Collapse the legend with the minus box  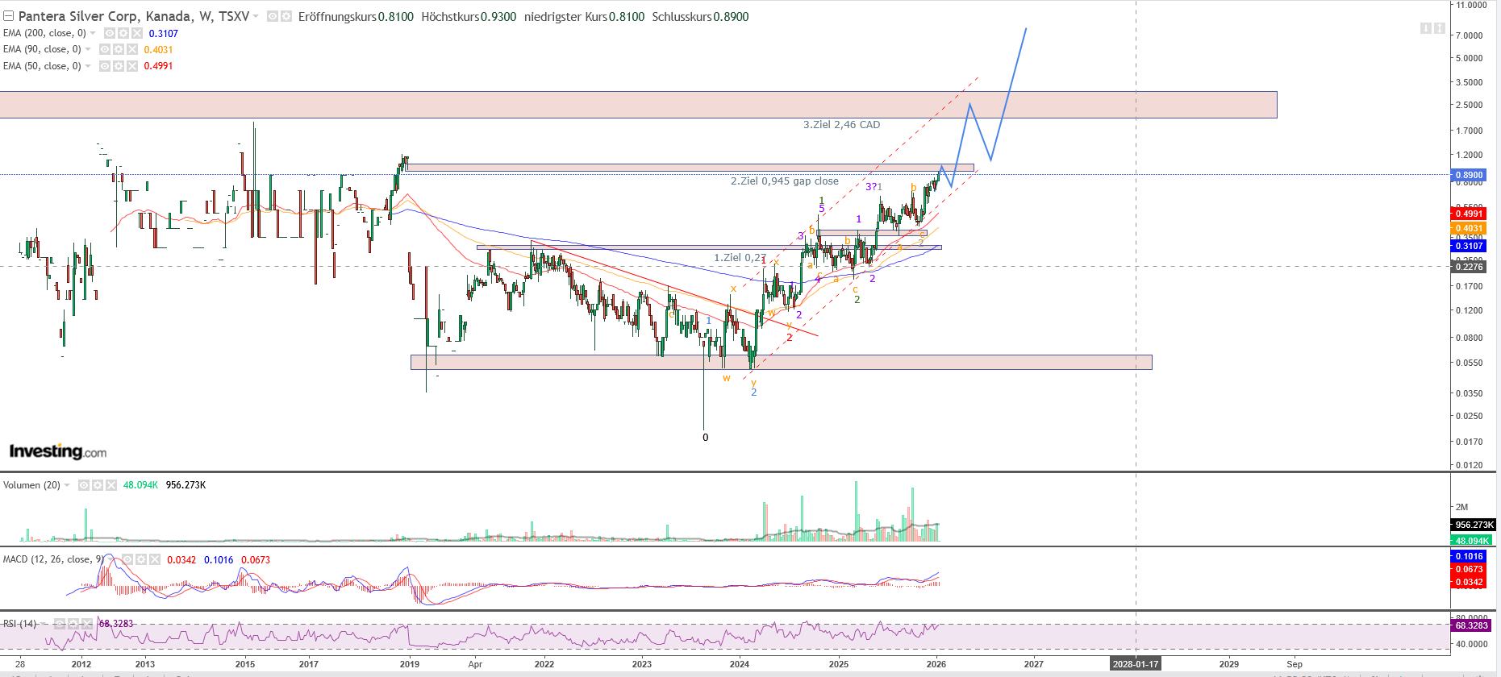8,16
